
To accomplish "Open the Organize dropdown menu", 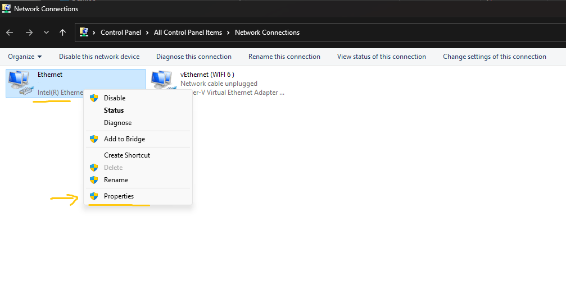I will click(x=25, y=57).
